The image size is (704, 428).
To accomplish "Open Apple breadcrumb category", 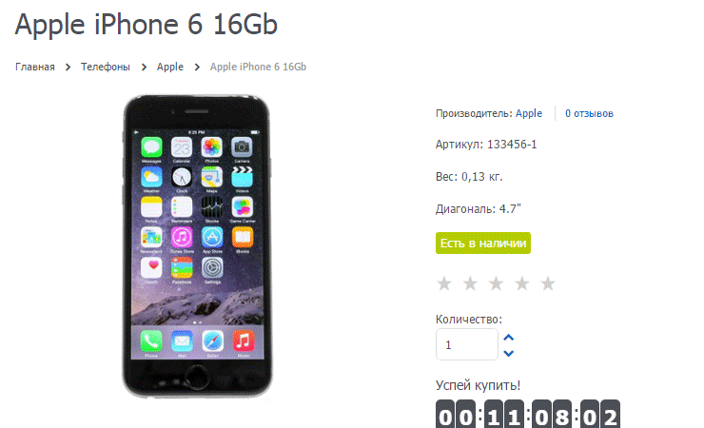I will pyautogui.click(x=170, y=67).
